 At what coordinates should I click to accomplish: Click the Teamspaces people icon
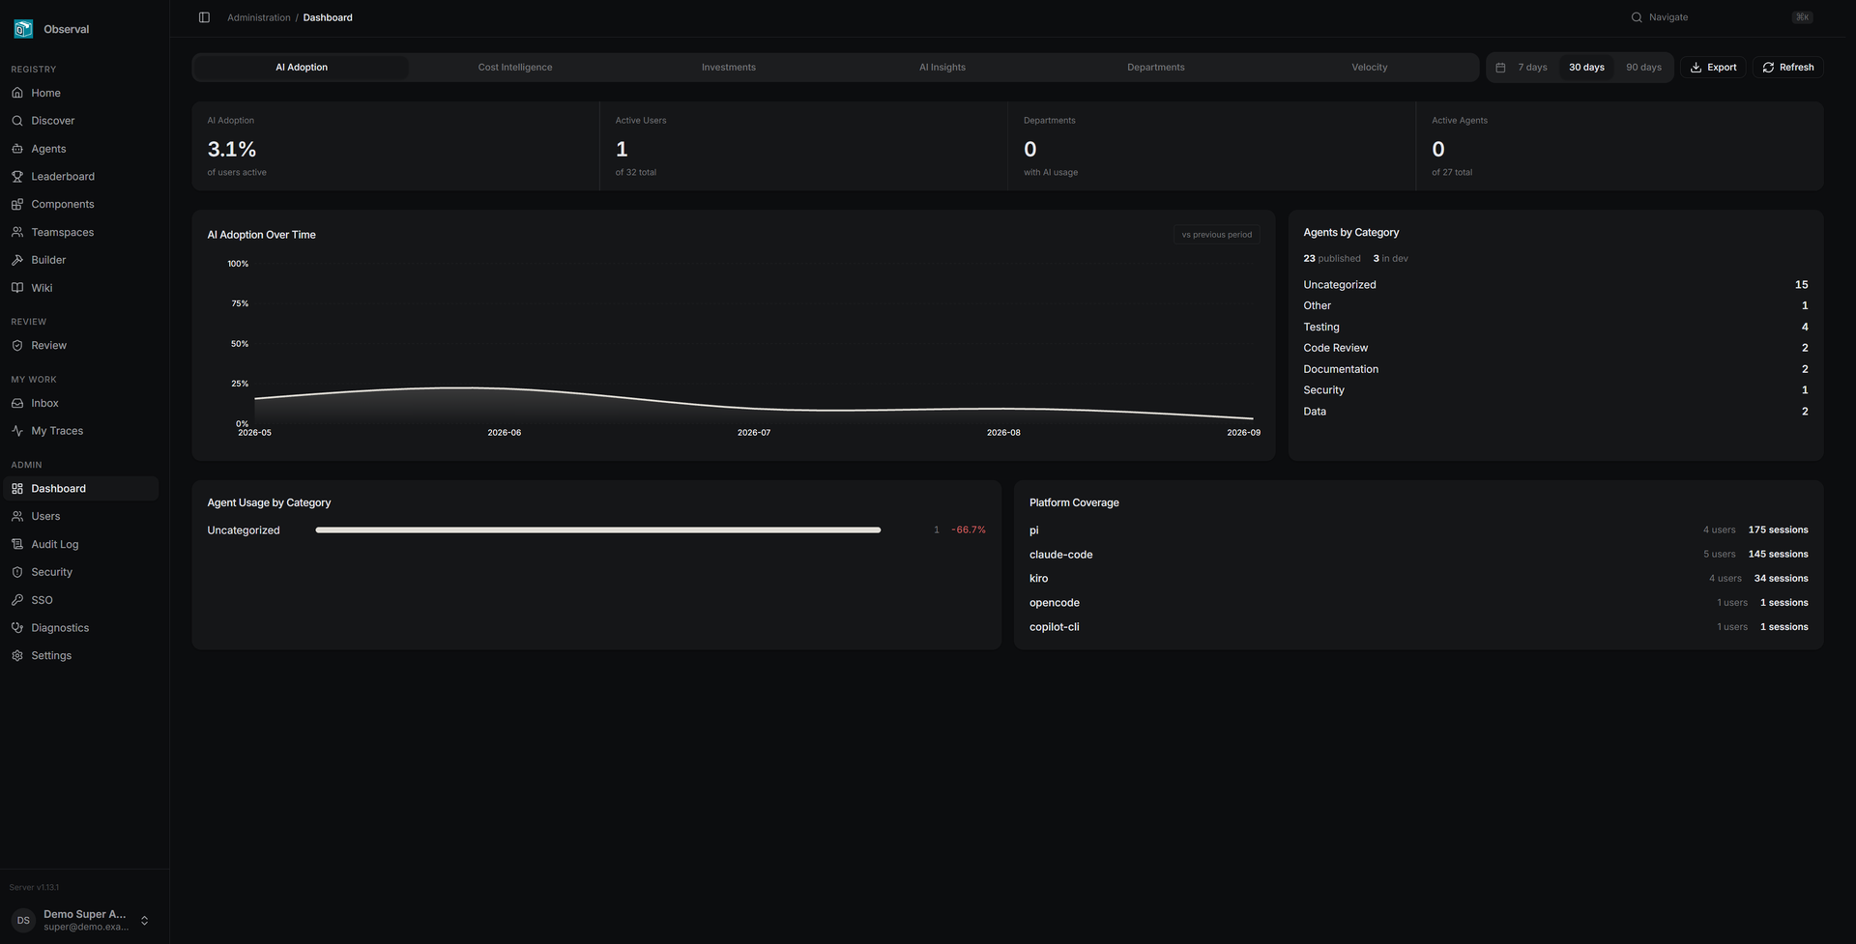pos(17,232)
